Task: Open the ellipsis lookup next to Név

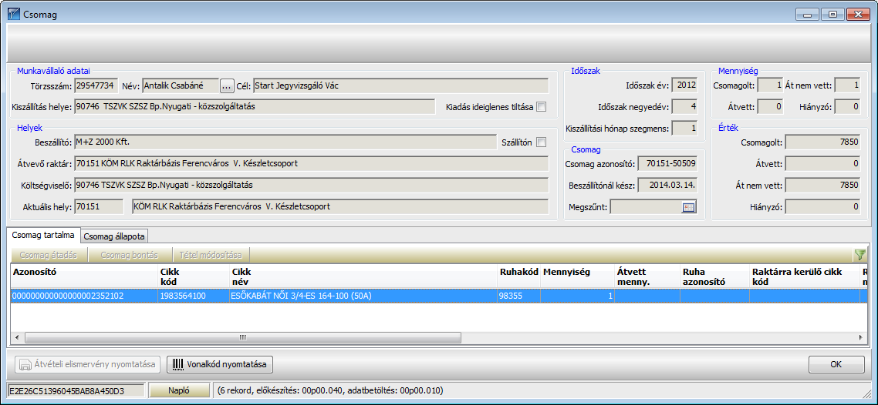Action: [226, 86]
